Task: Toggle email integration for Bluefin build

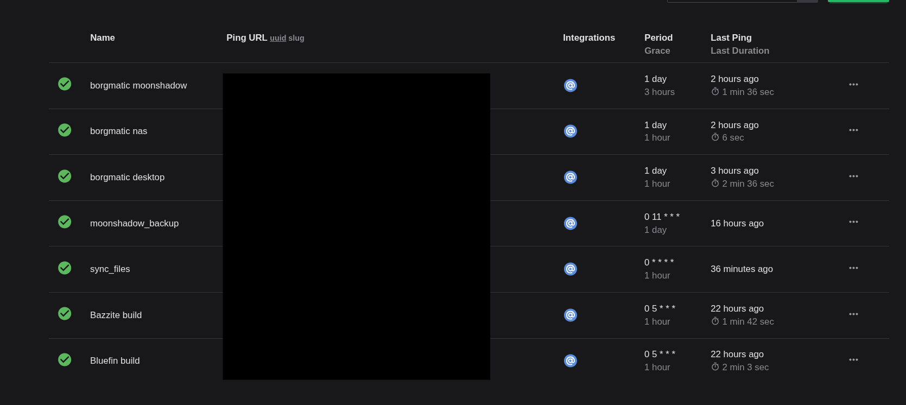Action: coord(570,360)
